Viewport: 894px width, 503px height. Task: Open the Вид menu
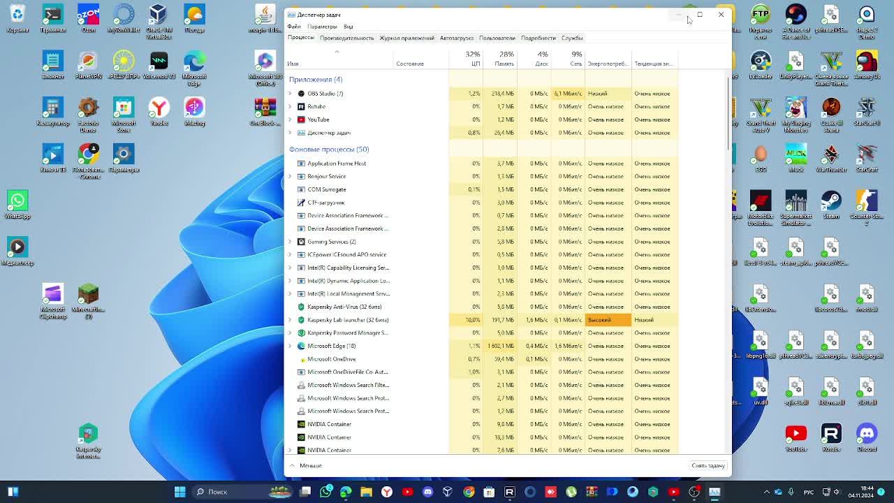pyautogui.click(x=348, y=27)
